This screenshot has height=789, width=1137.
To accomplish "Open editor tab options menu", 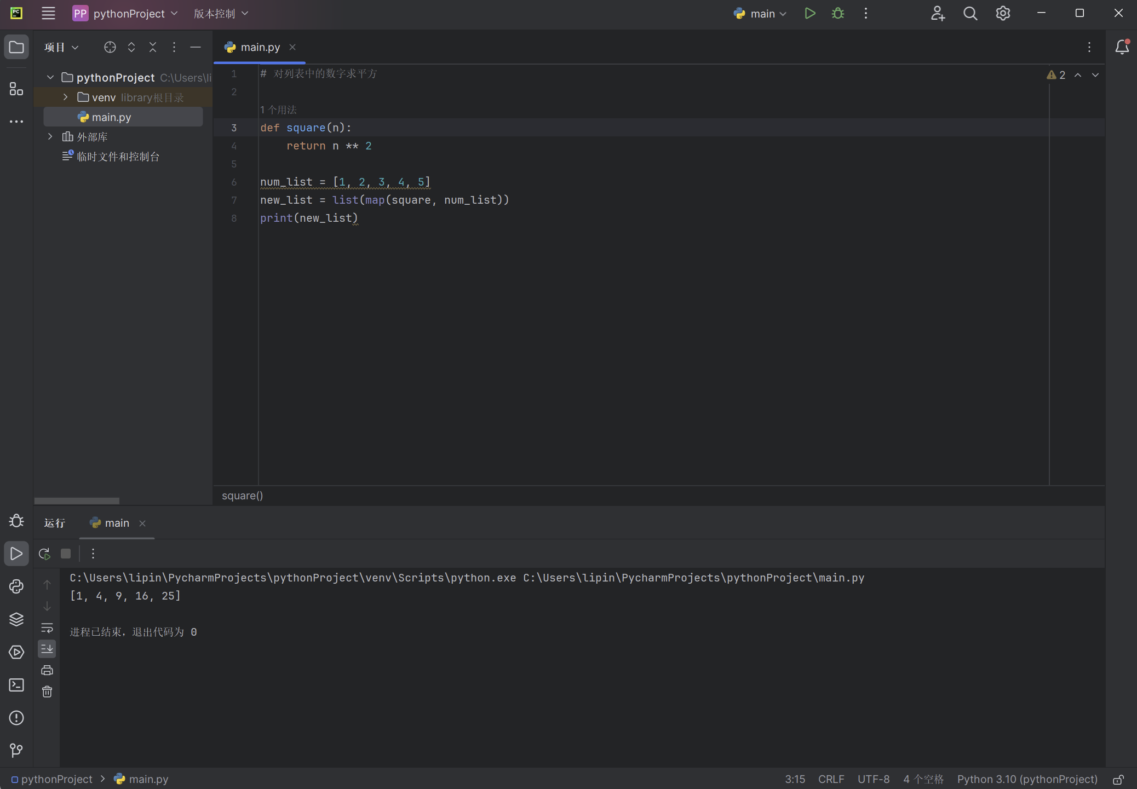I will click(1089, 48).
